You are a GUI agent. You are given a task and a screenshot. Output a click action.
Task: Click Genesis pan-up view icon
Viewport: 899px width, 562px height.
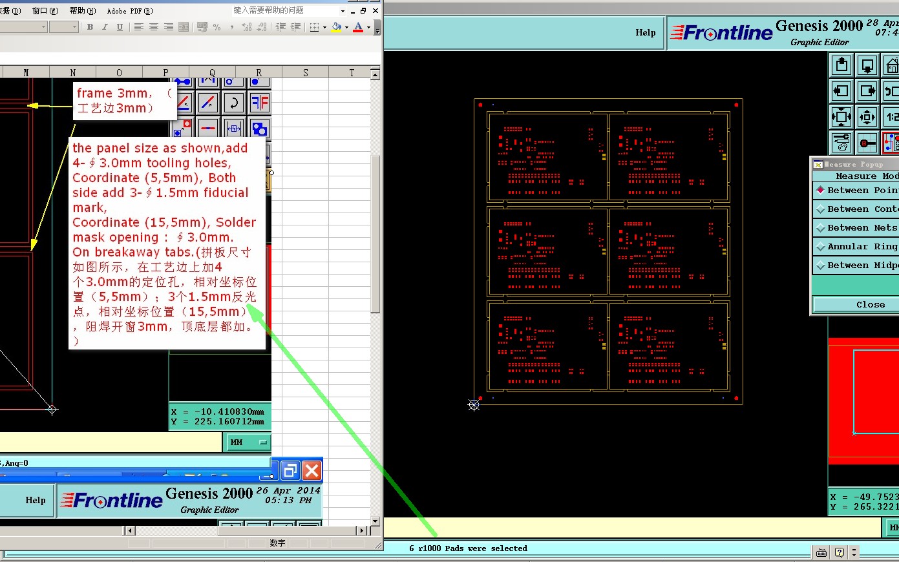click(841, 65)
